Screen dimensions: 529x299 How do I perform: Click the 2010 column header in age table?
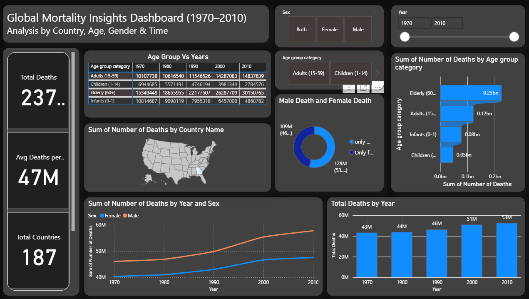[x=252, y=67]
